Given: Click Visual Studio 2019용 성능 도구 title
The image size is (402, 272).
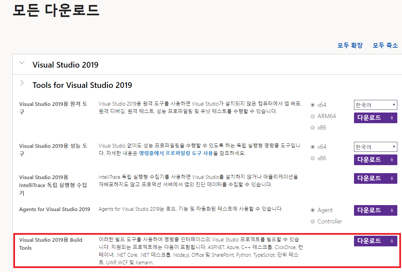Looking at the screenshot, I should point(53,150).
